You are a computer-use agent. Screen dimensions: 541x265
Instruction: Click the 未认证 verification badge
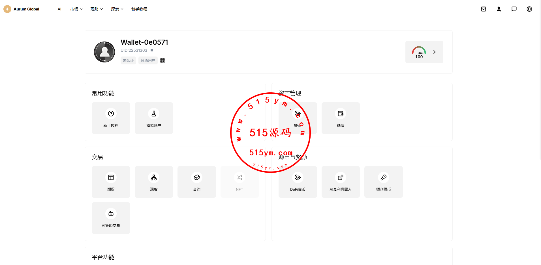tap(129, 60)
